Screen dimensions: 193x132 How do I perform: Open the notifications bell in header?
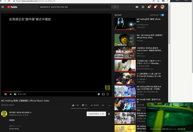point(155,7)
